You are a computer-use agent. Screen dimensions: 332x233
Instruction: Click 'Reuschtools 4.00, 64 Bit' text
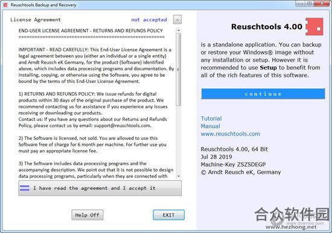pyautogui.click(x=234, y=149)
